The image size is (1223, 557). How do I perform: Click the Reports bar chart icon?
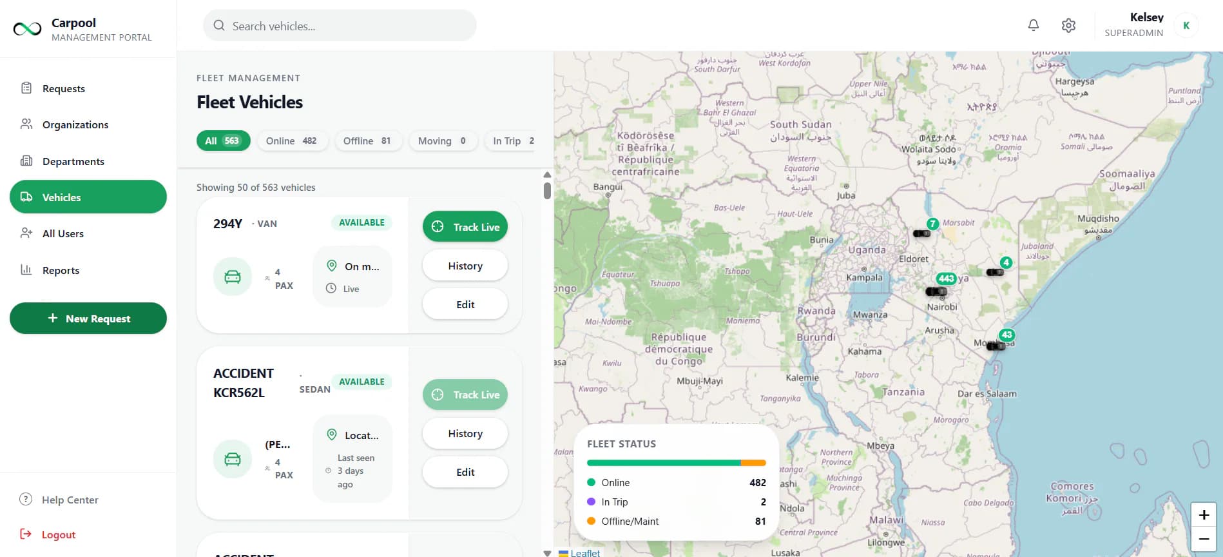(26, 269)
